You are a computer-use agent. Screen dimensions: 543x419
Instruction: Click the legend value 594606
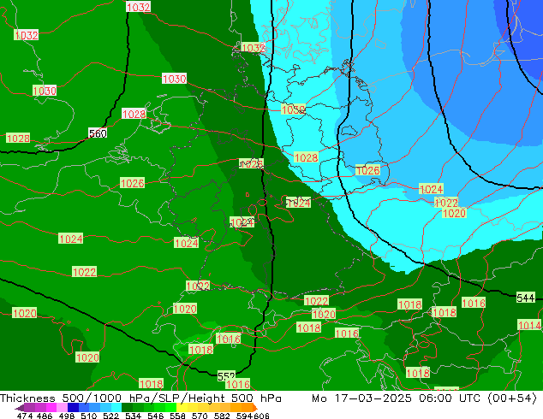(253, 416)
